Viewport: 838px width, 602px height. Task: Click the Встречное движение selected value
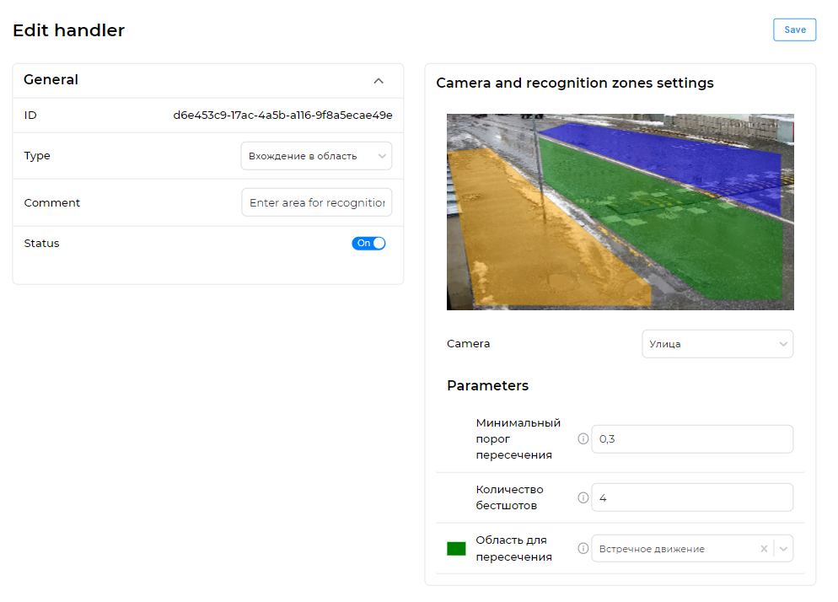click(652, 549)
